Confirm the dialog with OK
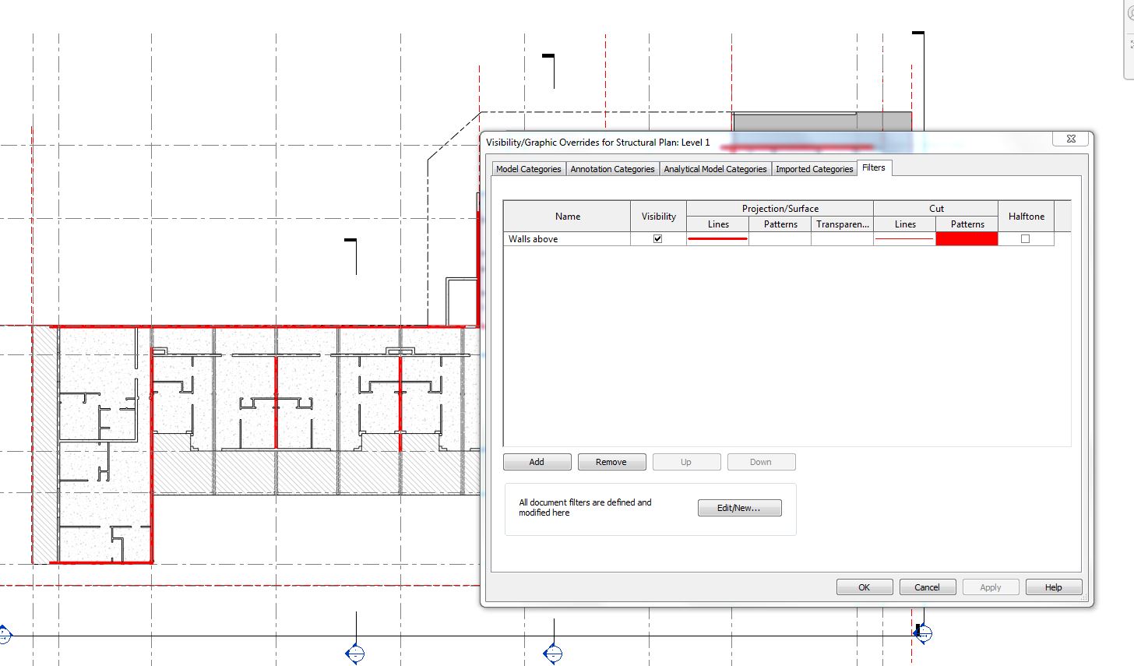This screenshot has width=1134, height=666. pyautogui.click(x=865, y=587)
